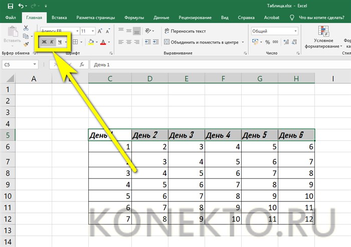Align text to the middle vertically
The image size is (351, 247).
(x=129, y=31)
